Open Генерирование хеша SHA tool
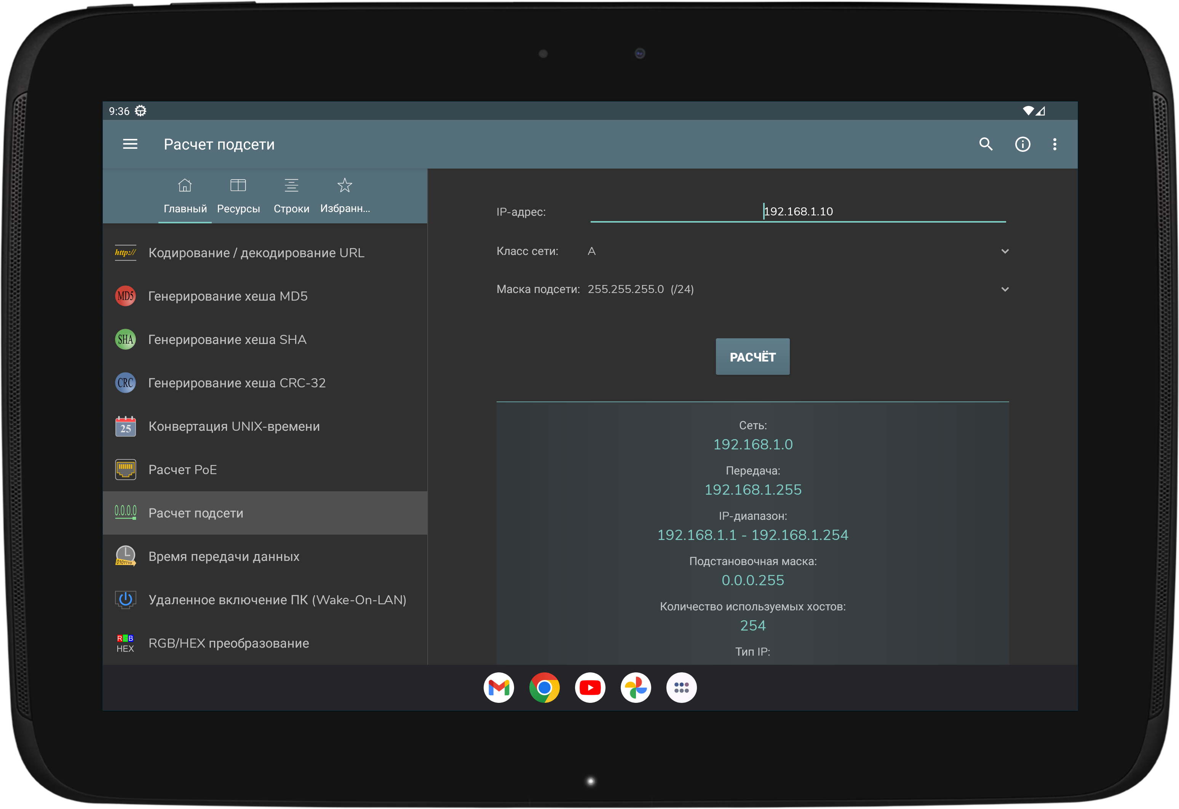1179x809 pixels. coord(265,339)
